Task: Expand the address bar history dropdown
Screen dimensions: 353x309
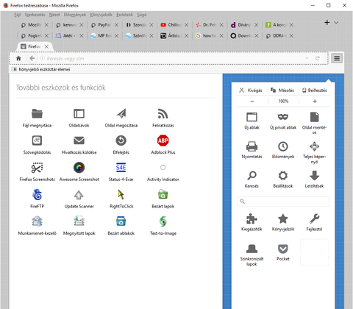Action: click(x=307, y=58)
